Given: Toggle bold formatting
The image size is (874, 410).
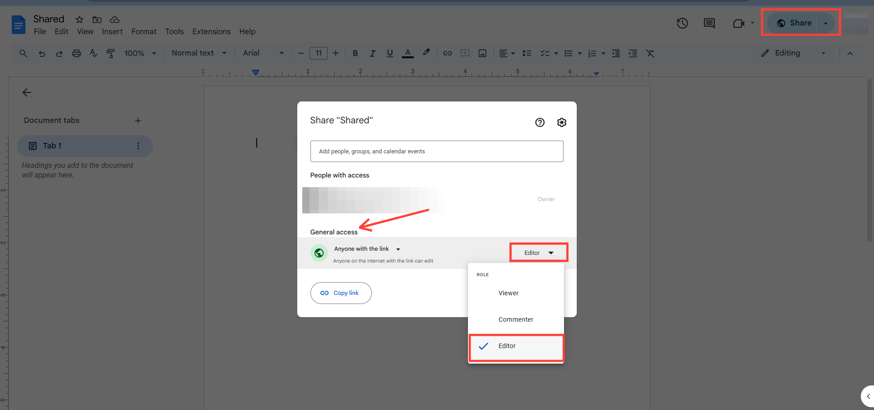Looking at the screenshot, I should tap(356, 53).
